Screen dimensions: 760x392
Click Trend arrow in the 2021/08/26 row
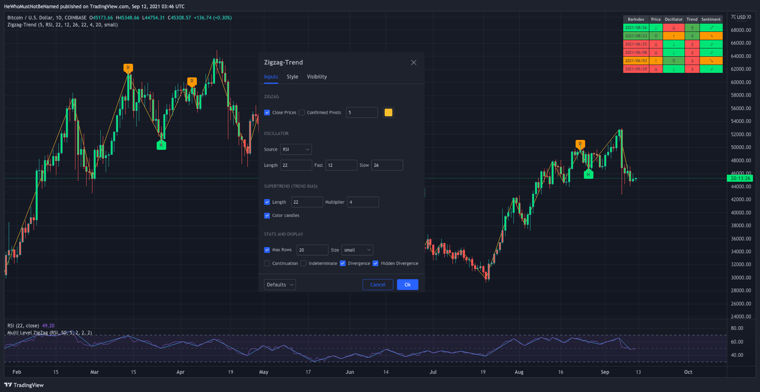692,28
